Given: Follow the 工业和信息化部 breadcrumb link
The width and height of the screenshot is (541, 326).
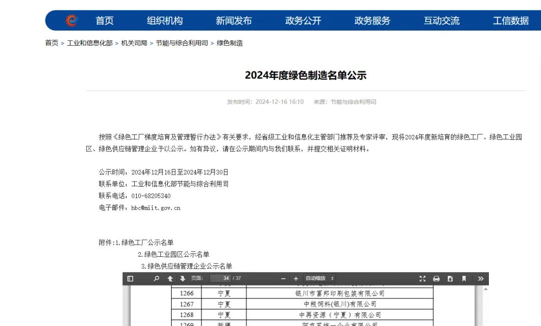Looking at the screenshot, I should 89,43.
